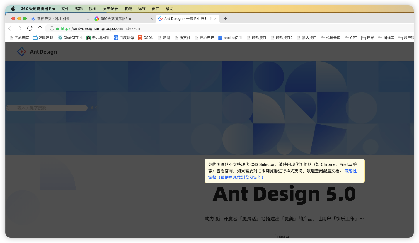Open the 编辑 menu

tap(79, 9)
